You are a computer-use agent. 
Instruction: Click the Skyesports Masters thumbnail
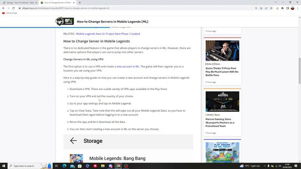pyautogui.click(x=222, y=101)
